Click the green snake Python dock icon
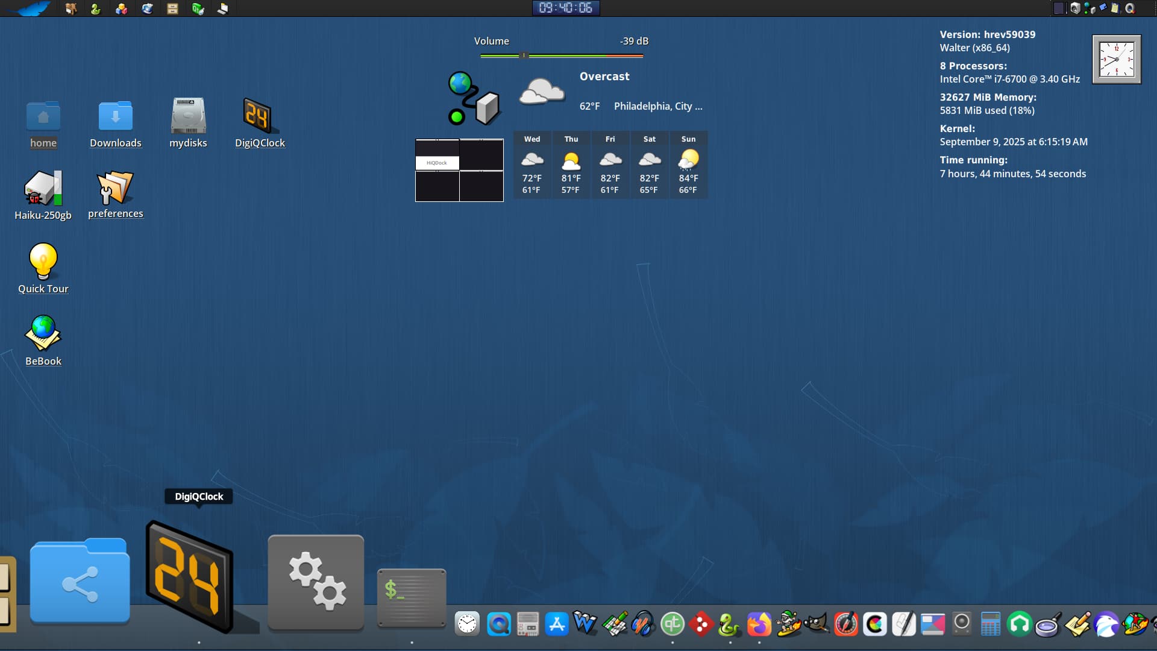Image resolution: width=1157 pixels, height=651 pixels. point(729,624)
